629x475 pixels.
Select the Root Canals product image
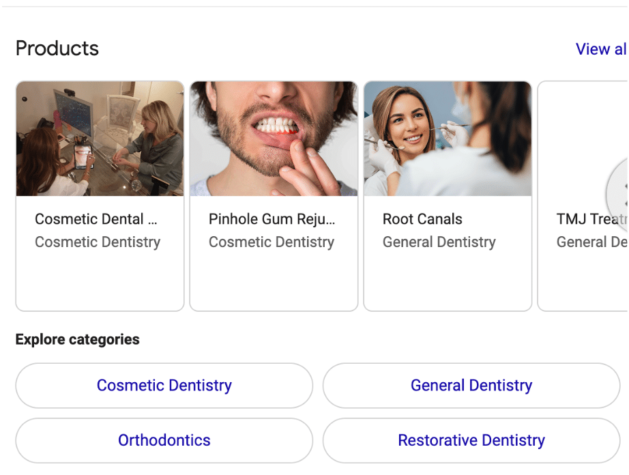[x=448, y=139]
